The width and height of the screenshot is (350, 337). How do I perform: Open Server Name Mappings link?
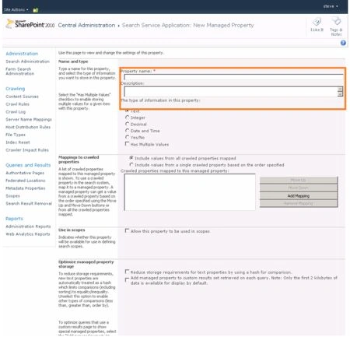pos(29,120)
